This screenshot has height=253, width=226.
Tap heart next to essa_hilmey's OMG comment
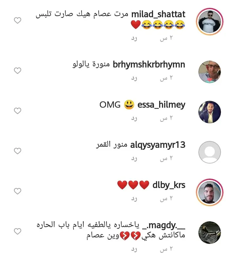tap(18, 111)
